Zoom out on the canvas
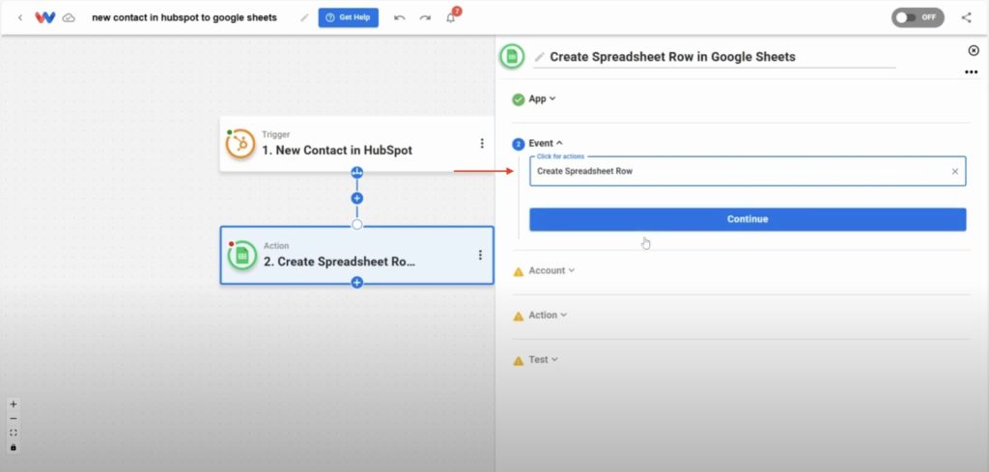 click(x=14, y=419)
